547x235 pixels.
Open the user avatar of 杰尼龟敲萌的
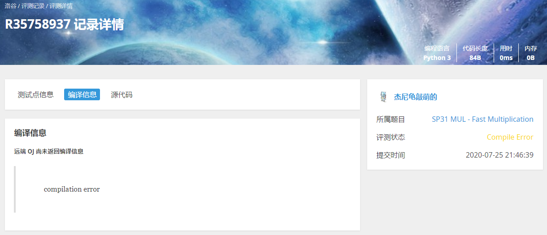pos(383,97)
